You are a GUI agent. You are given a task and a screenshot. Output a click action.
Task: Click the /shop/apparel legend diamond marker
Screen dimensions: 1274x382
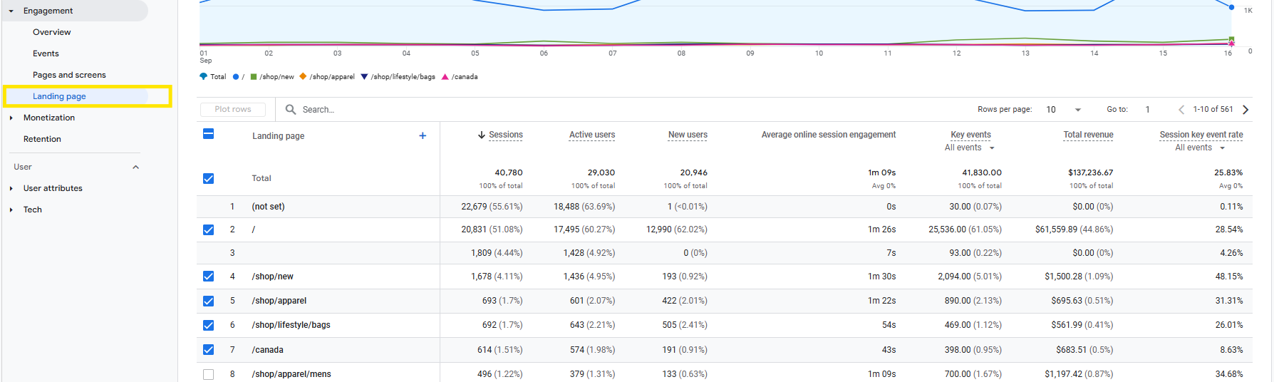(303, 76)
